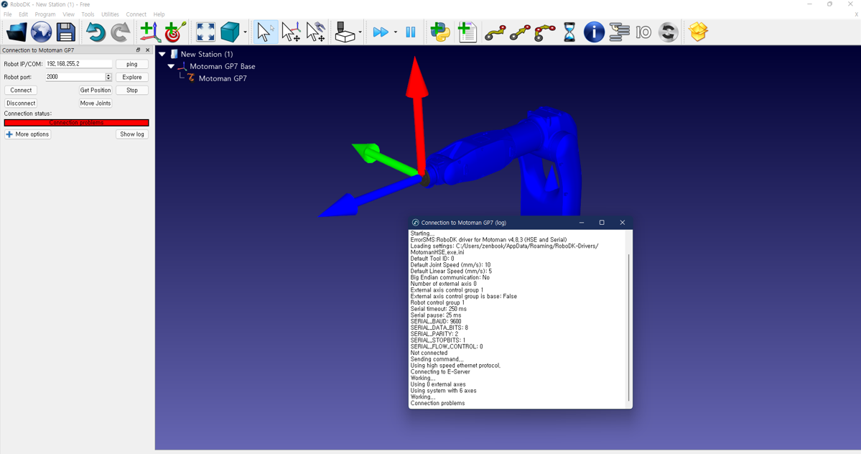Click the Get Position button

[96, 91]
